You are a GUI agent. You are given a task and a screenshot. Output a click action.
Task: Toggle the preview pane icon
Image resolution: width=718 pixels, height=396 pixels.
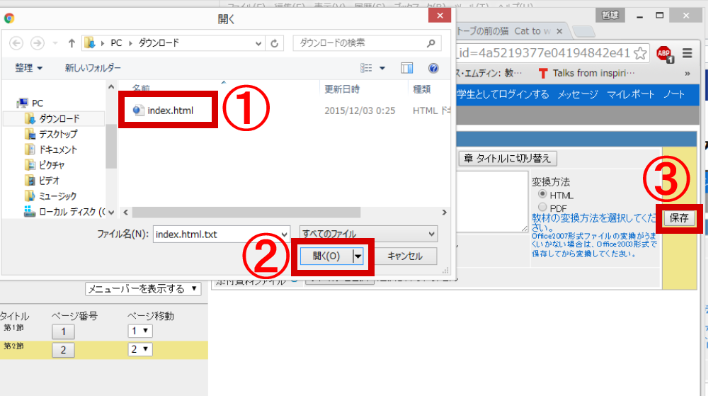(x=406, y=68)
